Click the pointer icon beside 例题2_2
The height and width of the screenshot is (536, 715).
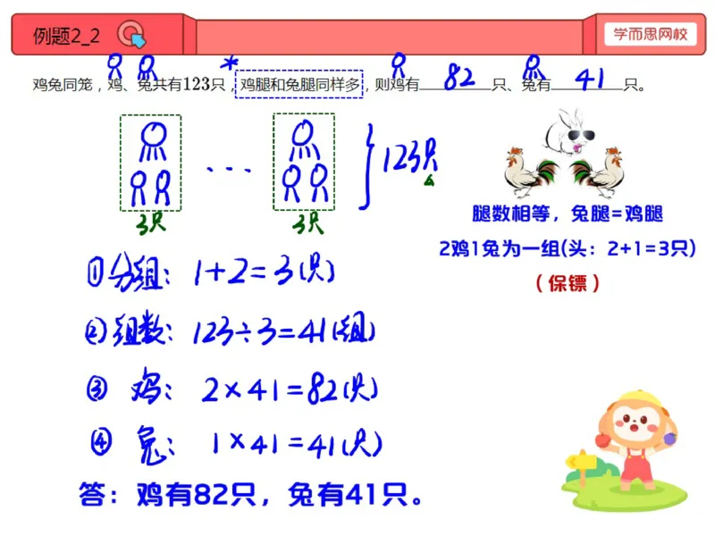pos(131,35)
